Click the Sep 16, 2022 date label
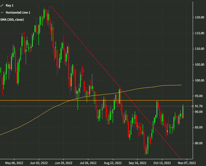Screen dimensions: 206x166 (x=138, y=163)
